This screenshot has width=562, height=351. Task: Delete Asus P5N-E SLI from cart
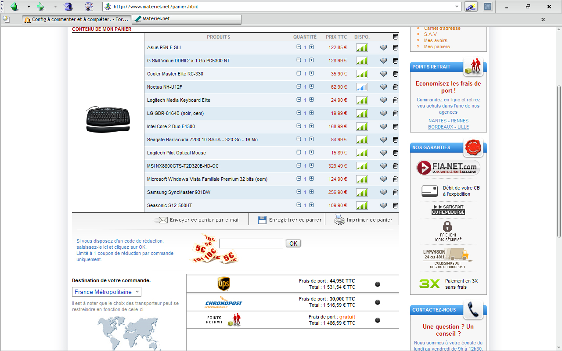[x=395, y=47]
